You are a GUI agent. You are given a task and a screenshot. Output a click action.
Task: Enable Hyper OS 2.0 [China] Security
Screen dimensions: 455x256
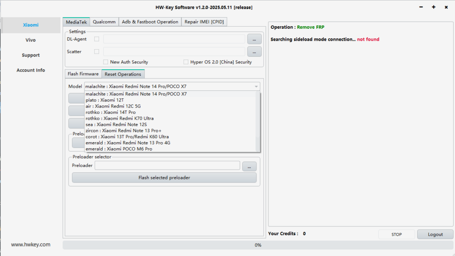click(186, 62)
